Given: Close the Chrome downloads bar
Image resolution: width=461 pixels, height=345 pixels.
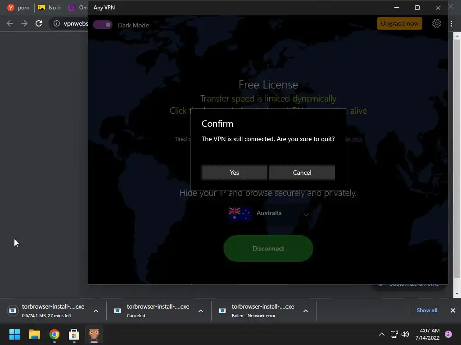Looking at the screenshot, I should (x=453, y=310).
